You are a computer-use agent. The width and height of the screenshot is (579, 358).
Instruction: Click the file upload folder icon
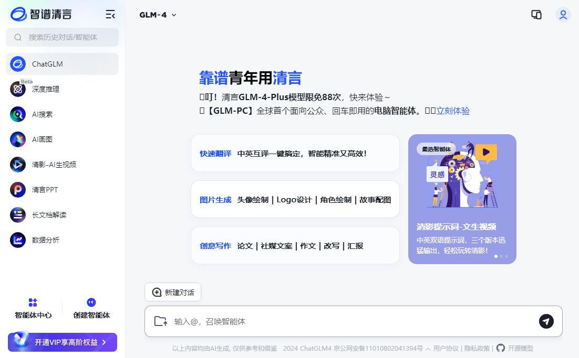click(160, 321)
